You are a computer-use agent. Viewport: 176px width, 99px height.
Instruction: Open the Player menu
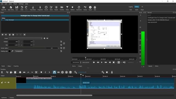coord(15,4)
